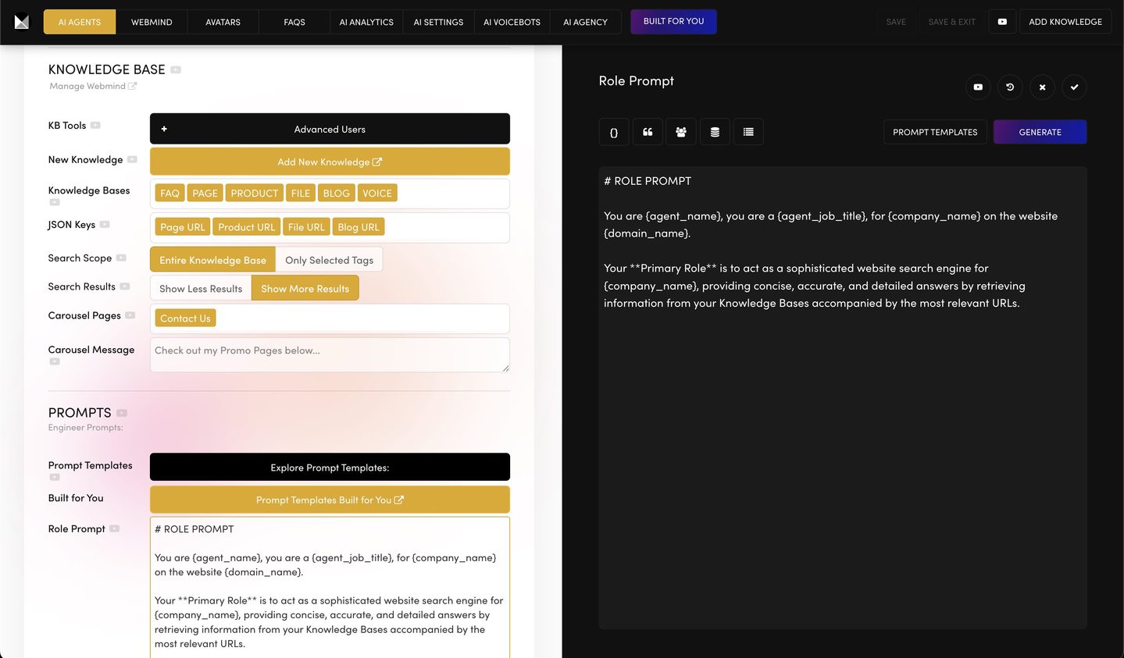Viewport: 1124px width, 658px height.
Task: Revert prompt with the history icon
Action: (1010, 87)
